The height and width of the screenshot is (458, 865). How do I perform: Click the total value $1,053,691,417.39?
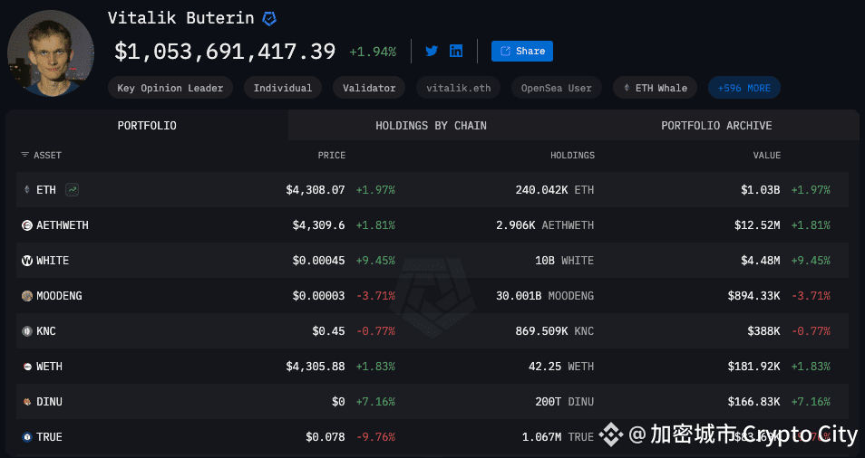click(225, 52)
